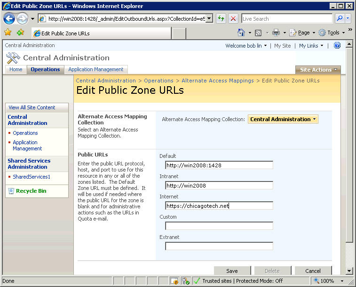Click the Cancel button
The image size is (356, 287).
click(x=313, y=271)
